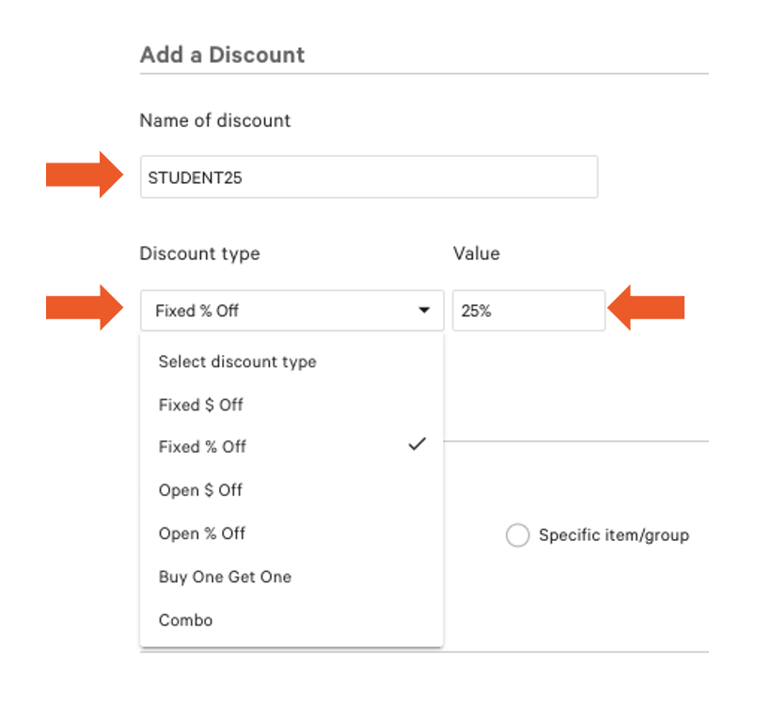Click inside the Name of discount field
Viewport: 771px width, 708px height.
[x=369, y=177]
